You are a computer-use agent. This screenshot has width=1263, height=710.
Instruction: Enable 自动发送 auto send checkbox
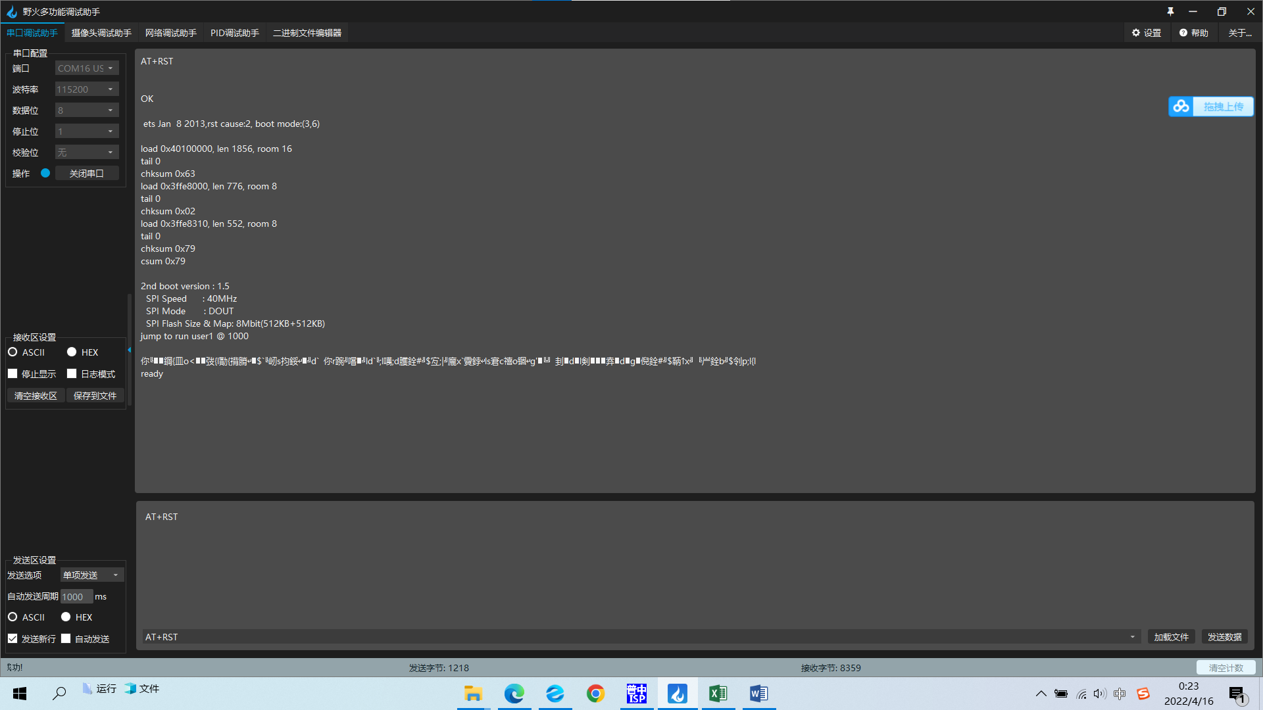point(66,638)
